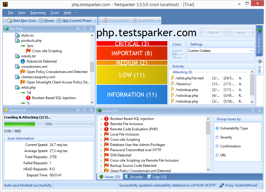Click the Boolean Based SQL Injection icon in Site Map
Image resolution: width=266 pixels, height=192 pixels.
(28, 98)
